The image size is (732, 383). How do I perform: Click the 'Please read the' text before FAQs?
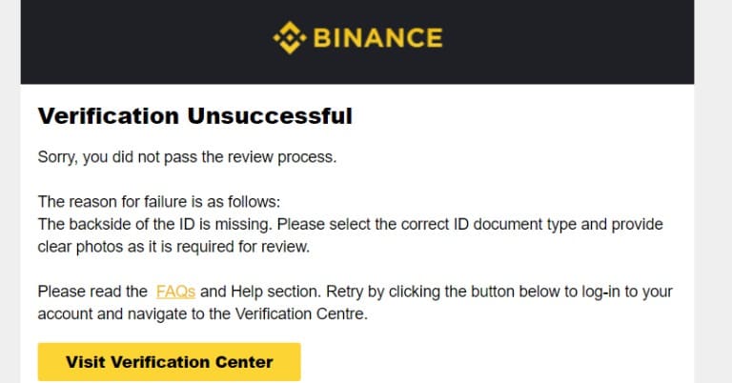(92, 292)
